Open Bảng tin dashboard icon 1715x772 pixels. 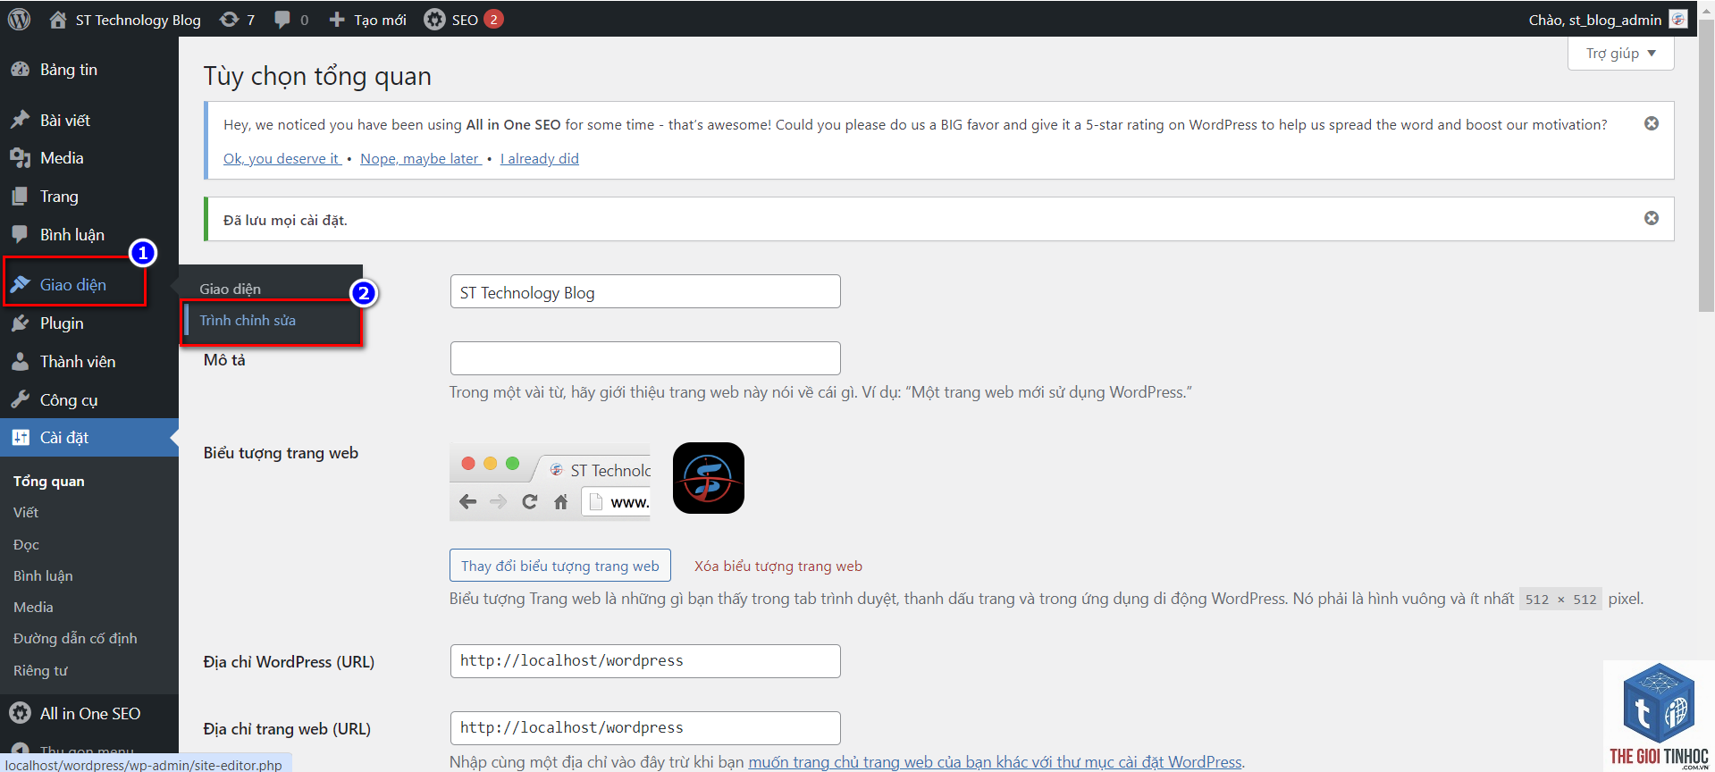(20, 70)
